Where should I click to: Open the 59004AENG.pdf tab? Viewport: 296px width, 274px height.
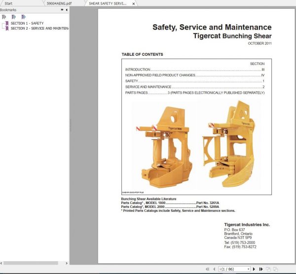[59, 3]
